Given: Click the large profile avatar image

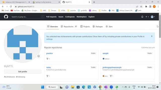Looking at the screenshot, I should 23,44.
